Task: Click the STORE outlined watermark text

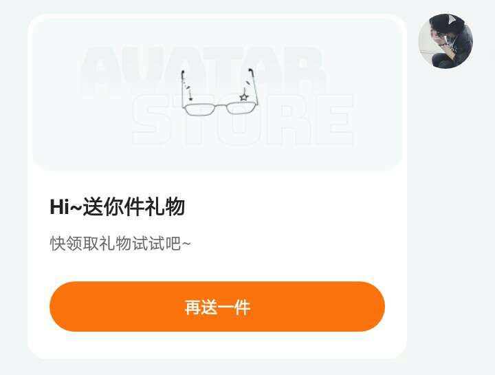Action: click(x=243, y=120)
